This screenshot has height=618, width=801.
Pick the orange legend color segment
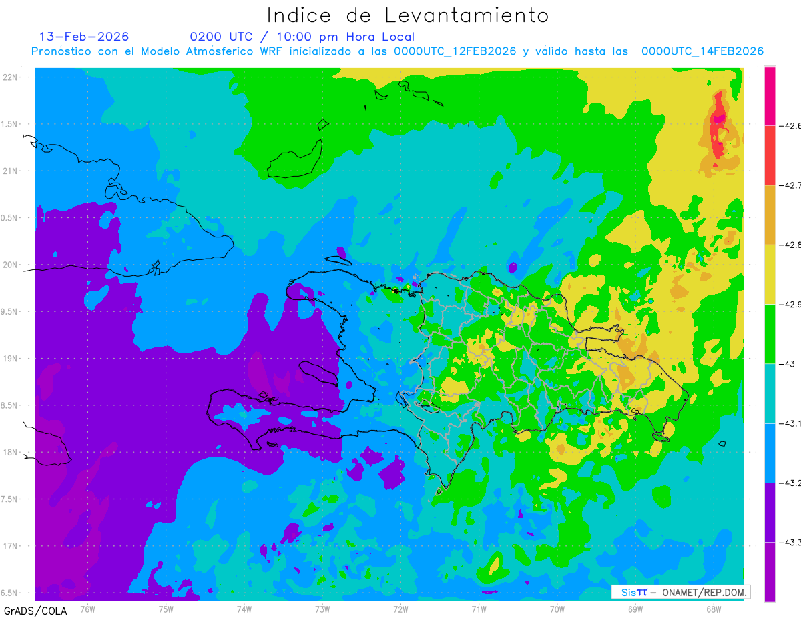[x=770, y=215]
